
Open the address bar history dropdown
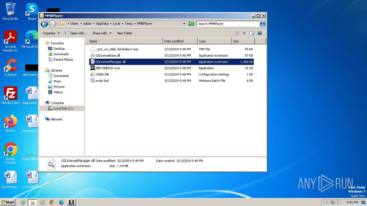184,24
